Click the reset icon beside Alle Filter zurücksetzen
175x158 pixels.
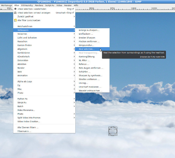coord(15,20)
